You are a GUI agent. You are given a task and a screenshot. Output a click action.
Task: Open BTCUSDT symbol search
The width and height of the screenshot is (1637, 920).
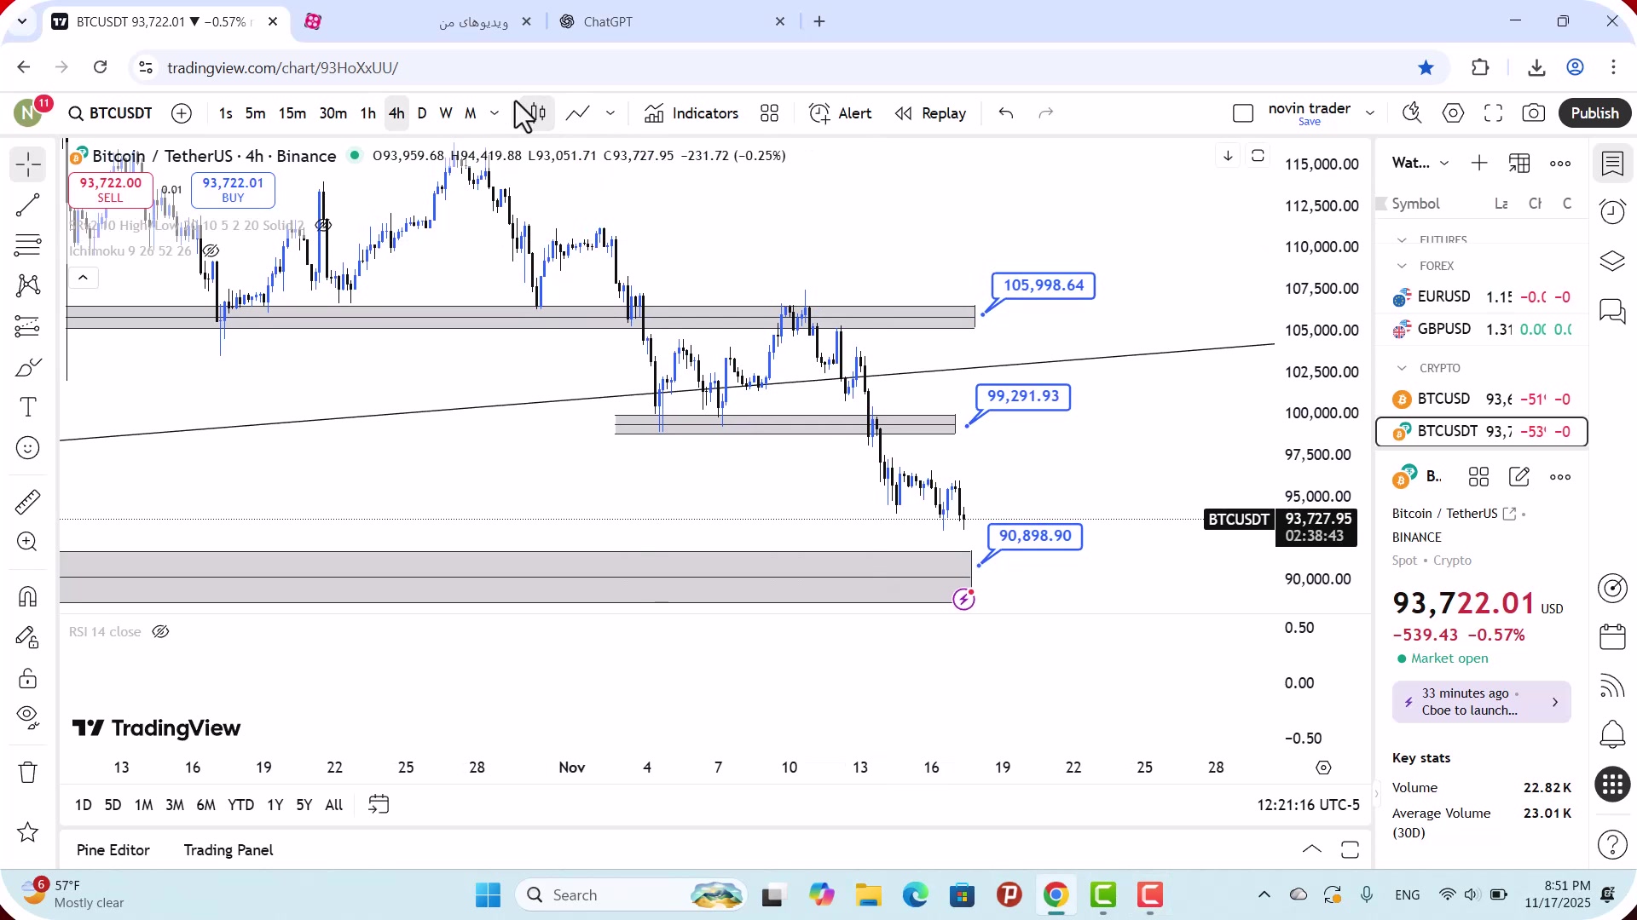[111, 113]
